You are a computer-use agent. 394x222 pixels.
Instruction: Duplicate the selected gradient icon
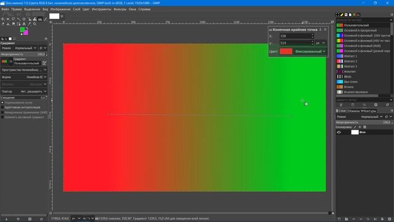coord(364,105)
